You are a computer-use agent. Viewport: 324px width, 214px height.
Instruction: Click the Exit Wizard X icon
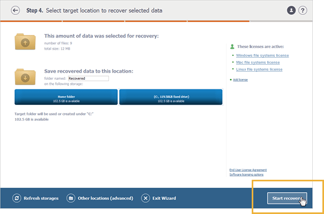[x=146, y=198]
